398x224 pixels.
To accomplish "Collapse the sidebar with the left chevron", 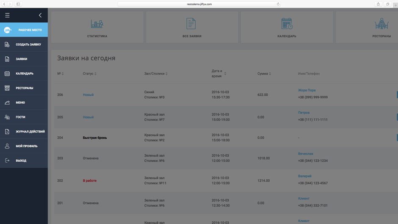I will coord(40,15).
